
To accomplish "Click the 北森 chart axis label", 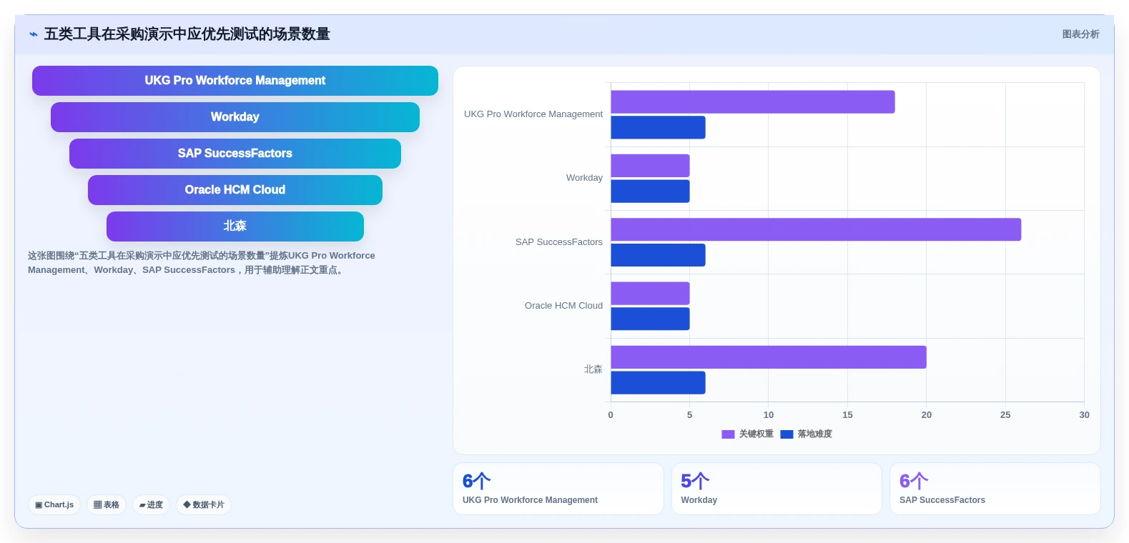I will [593, 369].
